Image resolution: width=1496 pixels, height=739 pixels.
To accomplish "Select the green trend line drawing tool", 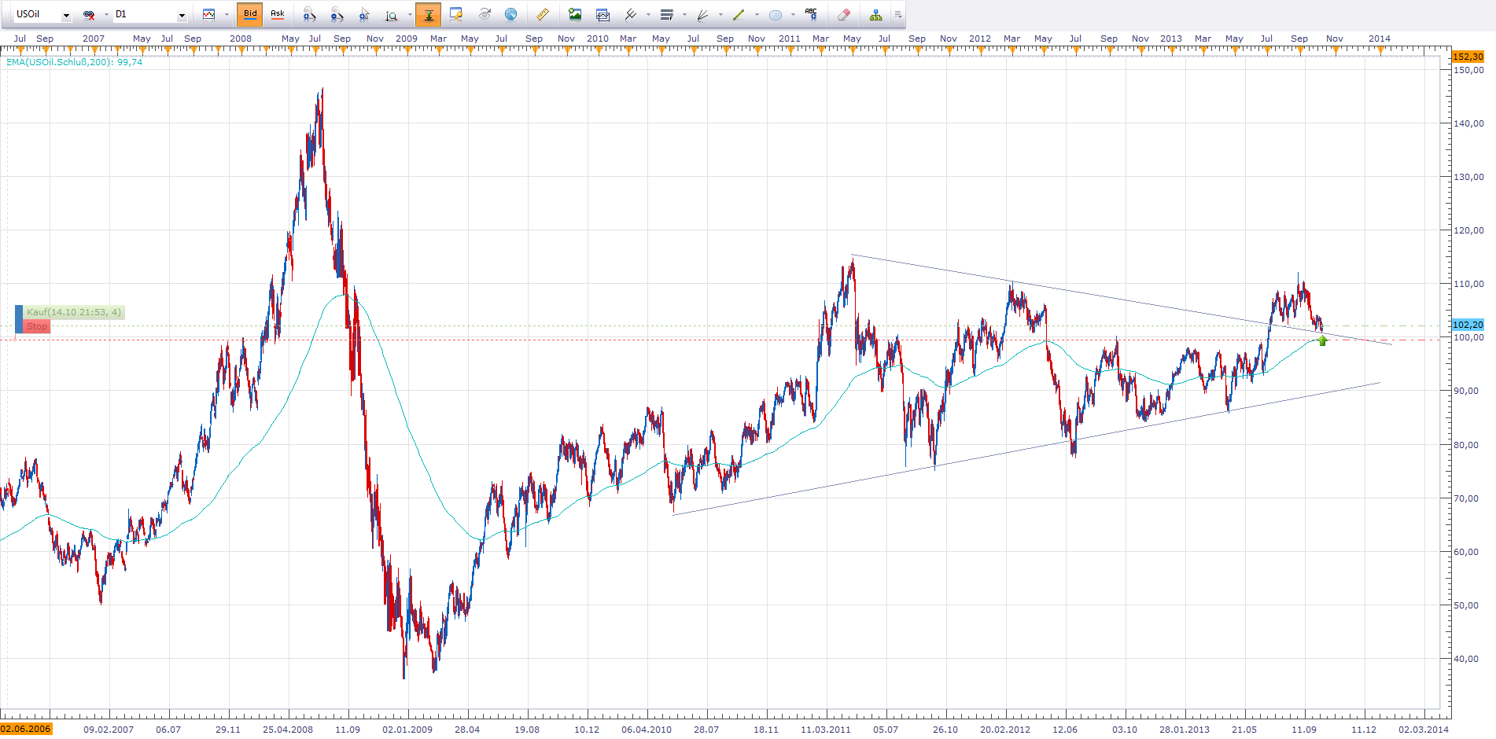I will click(x=739, y=14).
